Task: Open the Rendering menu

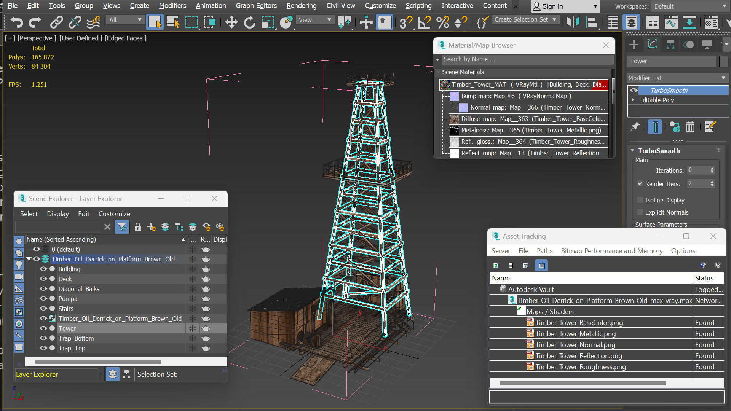Action: (x=301, y=6)
